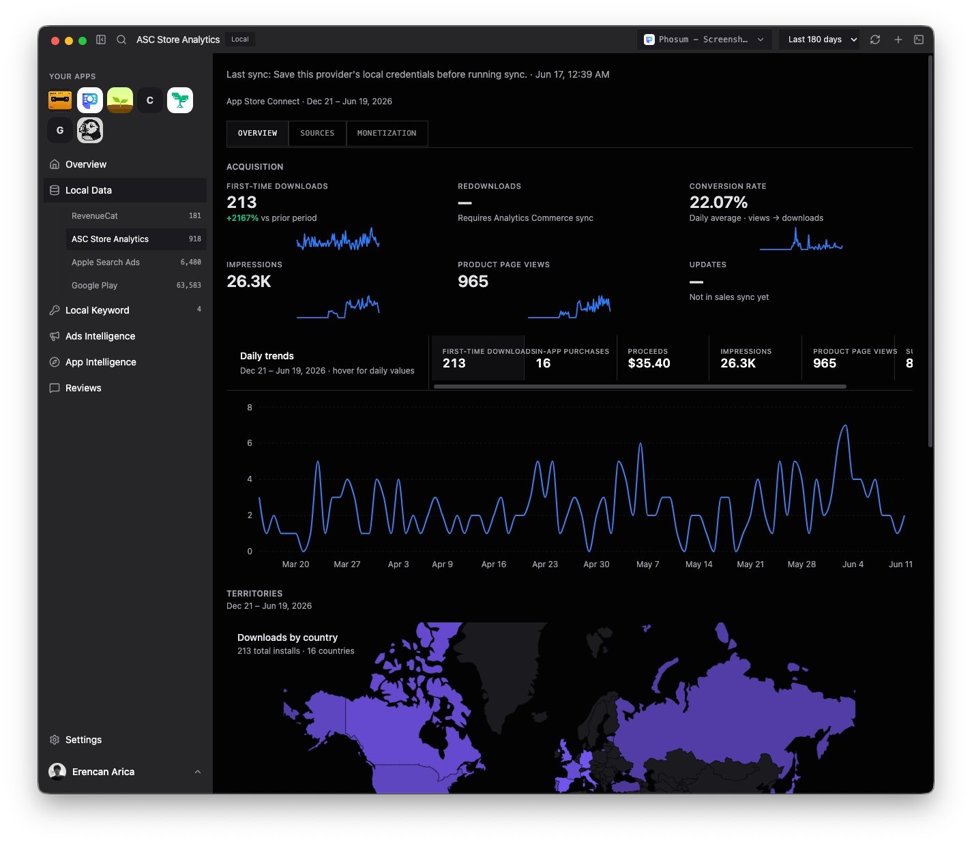The width and height of the screenshot is (972, 844).
Task: Select the Product Page Views 965 trend metric
Action: 848,358
